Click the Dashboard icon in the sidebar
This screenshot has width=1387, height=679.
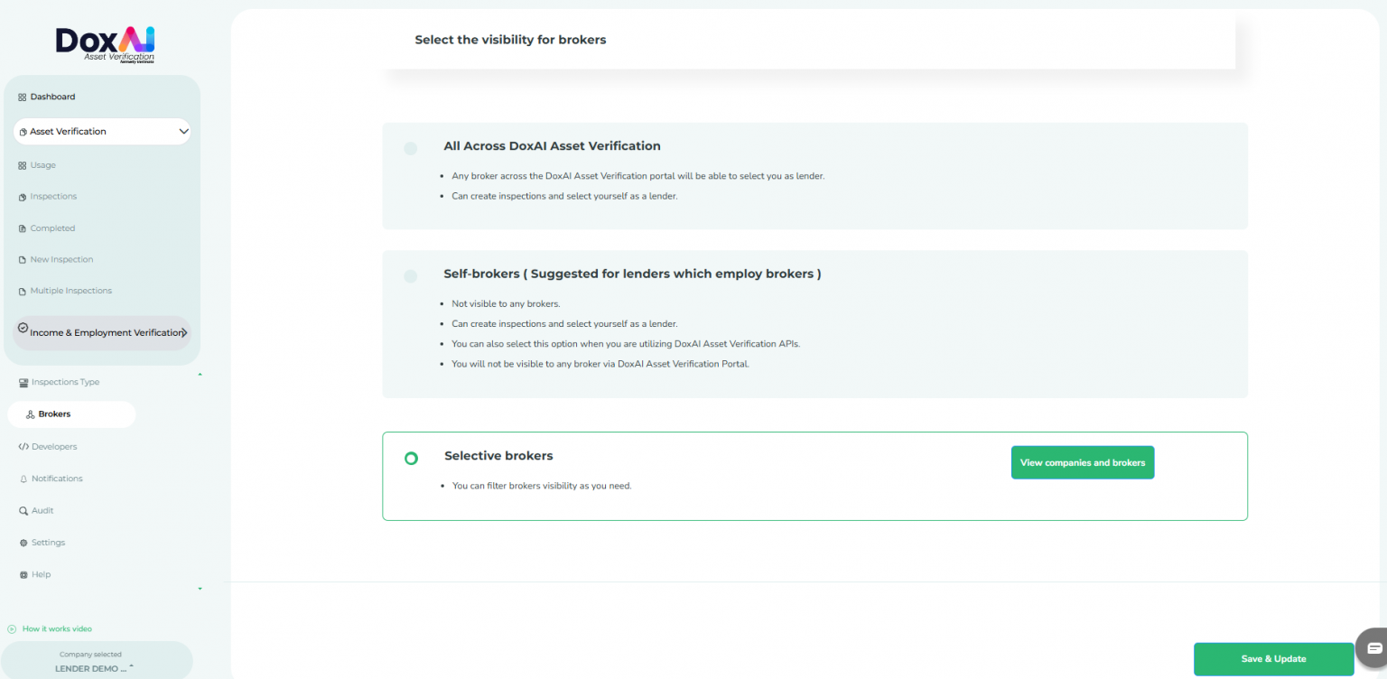21,96
